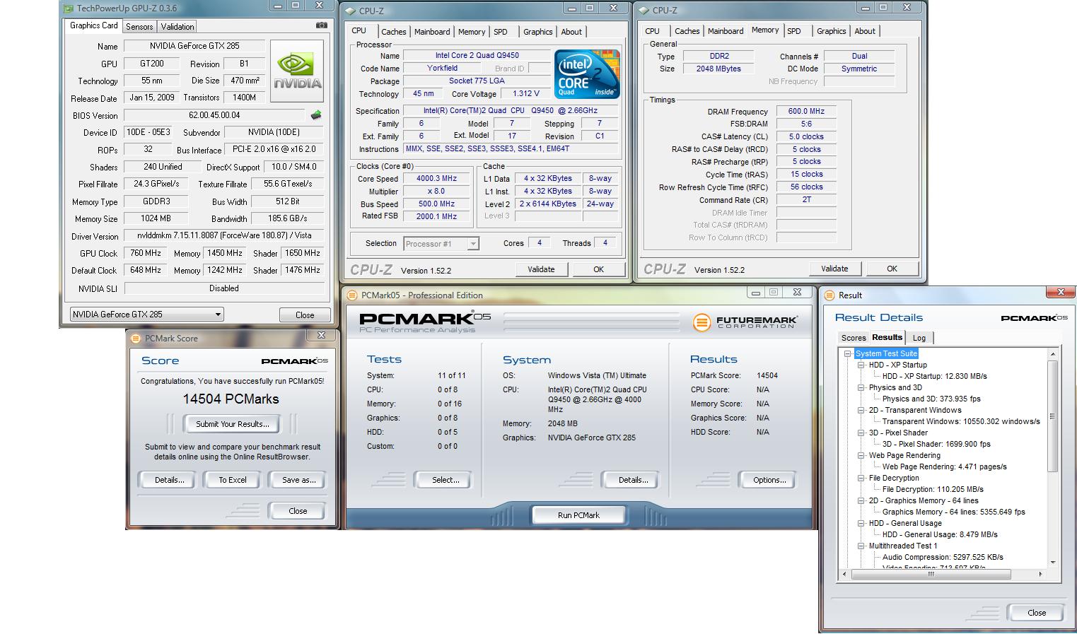The width and height of the screenshot is (1077, 634).
Task: Click the Result tree scroll up arrow
Action: [1052, 354]
